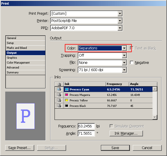Click the Angle input field
Viewport: 167px width, 156px height.
[86, 133]
